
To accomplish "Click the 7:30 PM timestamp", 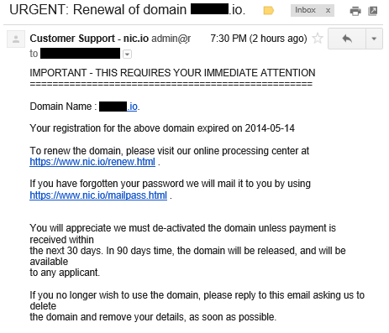I will [259, 39].
